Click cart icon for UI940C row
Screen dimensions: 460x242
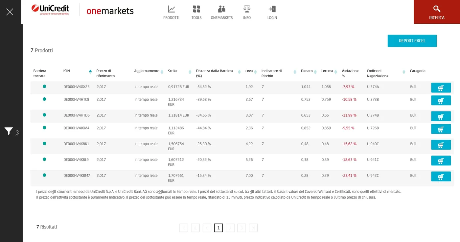441,145
